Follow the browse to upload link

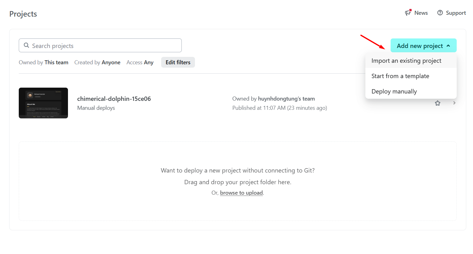241,193
